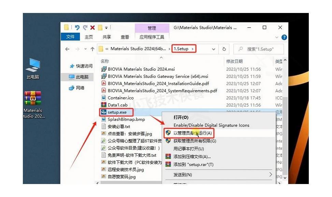Click the refresh icon beside address bar

pos(224,49)
